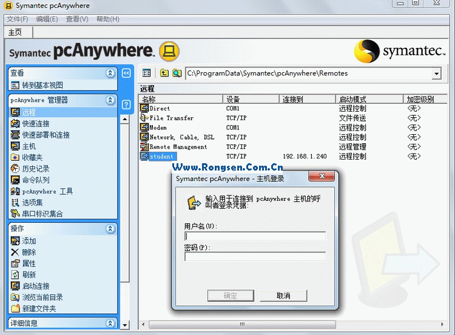455x335 pixels.
Task: Collapse the 查看 panel section
Action: 110,73
